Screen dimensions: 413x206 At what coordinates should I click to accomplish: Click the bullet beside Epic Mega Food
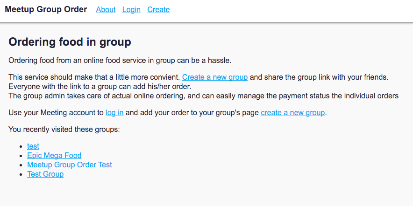pyautogui.click(x=21, y=156)
